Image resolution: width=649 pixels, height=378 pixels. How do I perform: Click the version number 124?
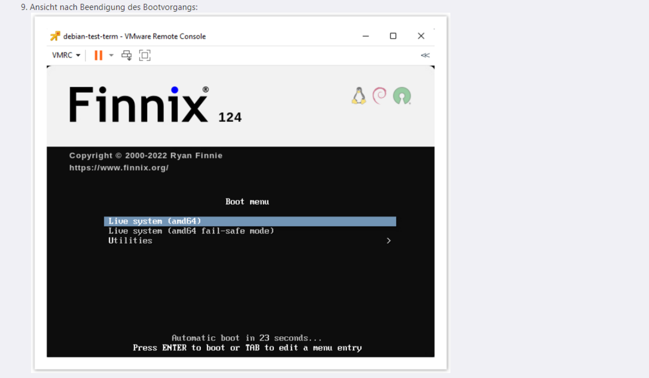click(x=230, y=118)
